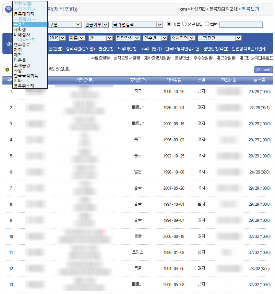Screen dimensions: 275x294
Task: Open the 한국어능력인정시험 link
Action: point(182,49)
